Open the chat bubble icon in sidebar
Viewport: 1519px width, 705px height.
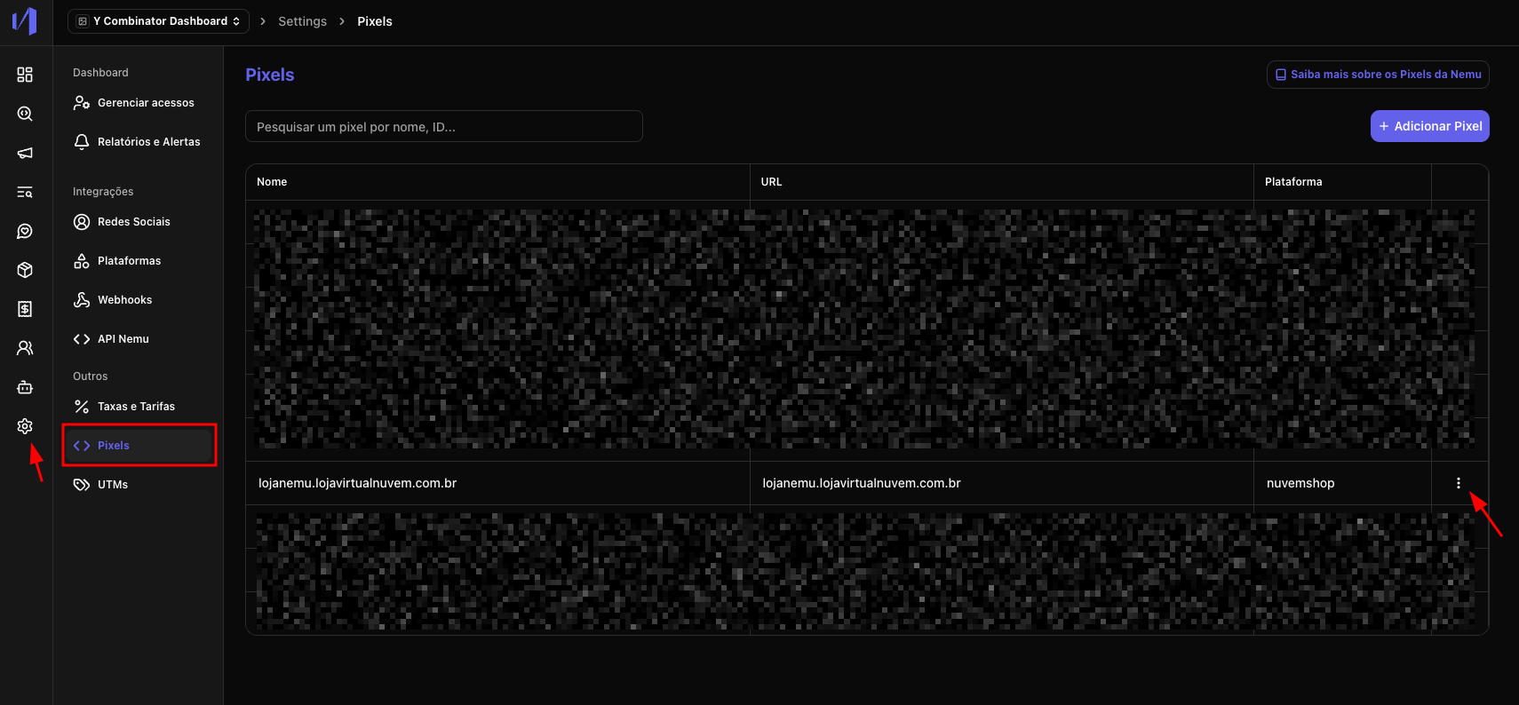point(25,231)
